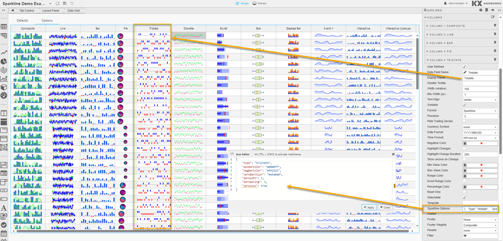Select the Data Grid component in left sidebar
This screenshot has height=241, width=503.
tap(4, 27)
